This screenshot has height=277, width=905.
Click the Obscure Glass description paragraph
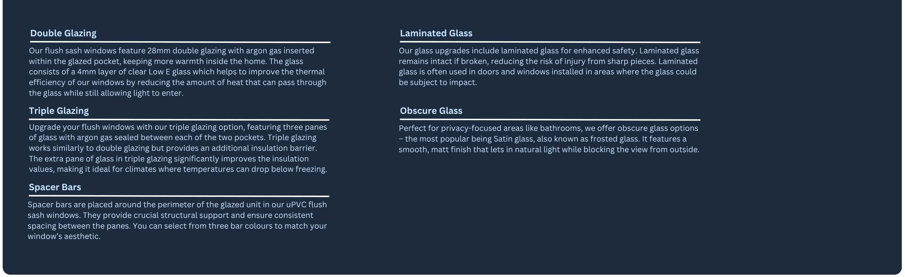tap(549, 139)
